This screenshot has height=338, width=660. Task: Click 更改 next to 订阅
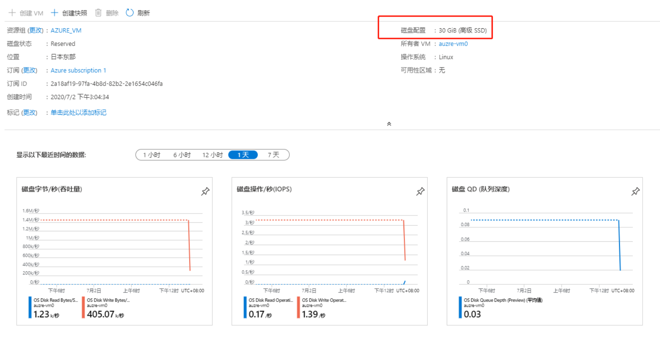(29, 70)
